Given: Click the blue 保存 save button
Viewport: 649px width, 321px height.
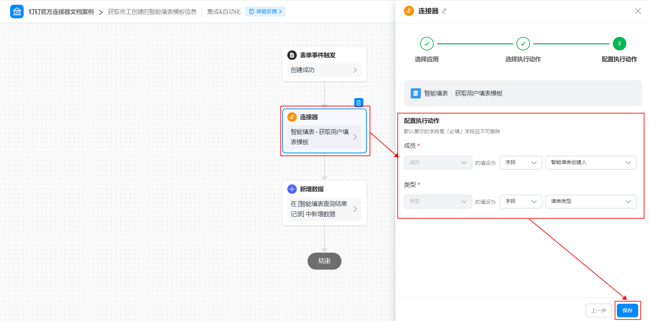Looking at the screenshot, I should tap(627, 311).
